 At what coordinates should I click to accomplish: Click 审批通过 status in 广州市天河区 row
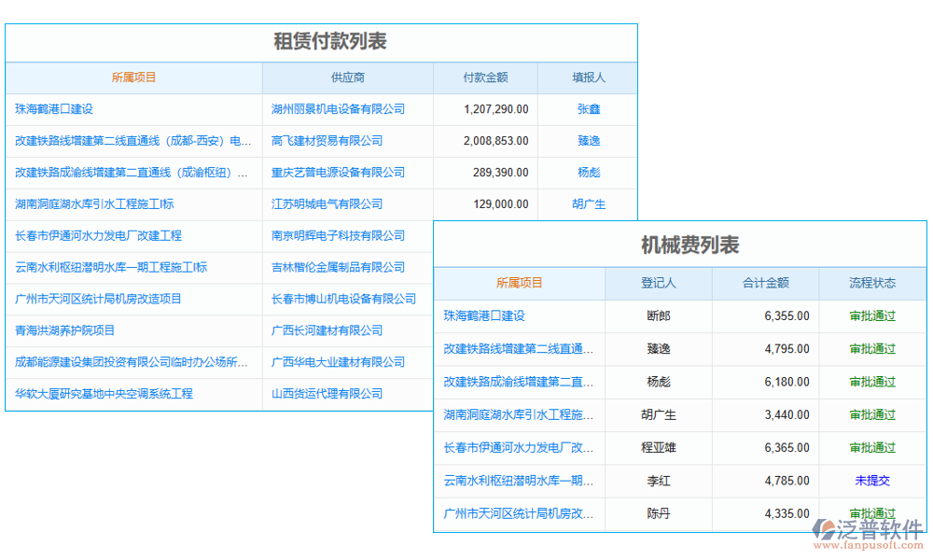[x=871, y=514]
